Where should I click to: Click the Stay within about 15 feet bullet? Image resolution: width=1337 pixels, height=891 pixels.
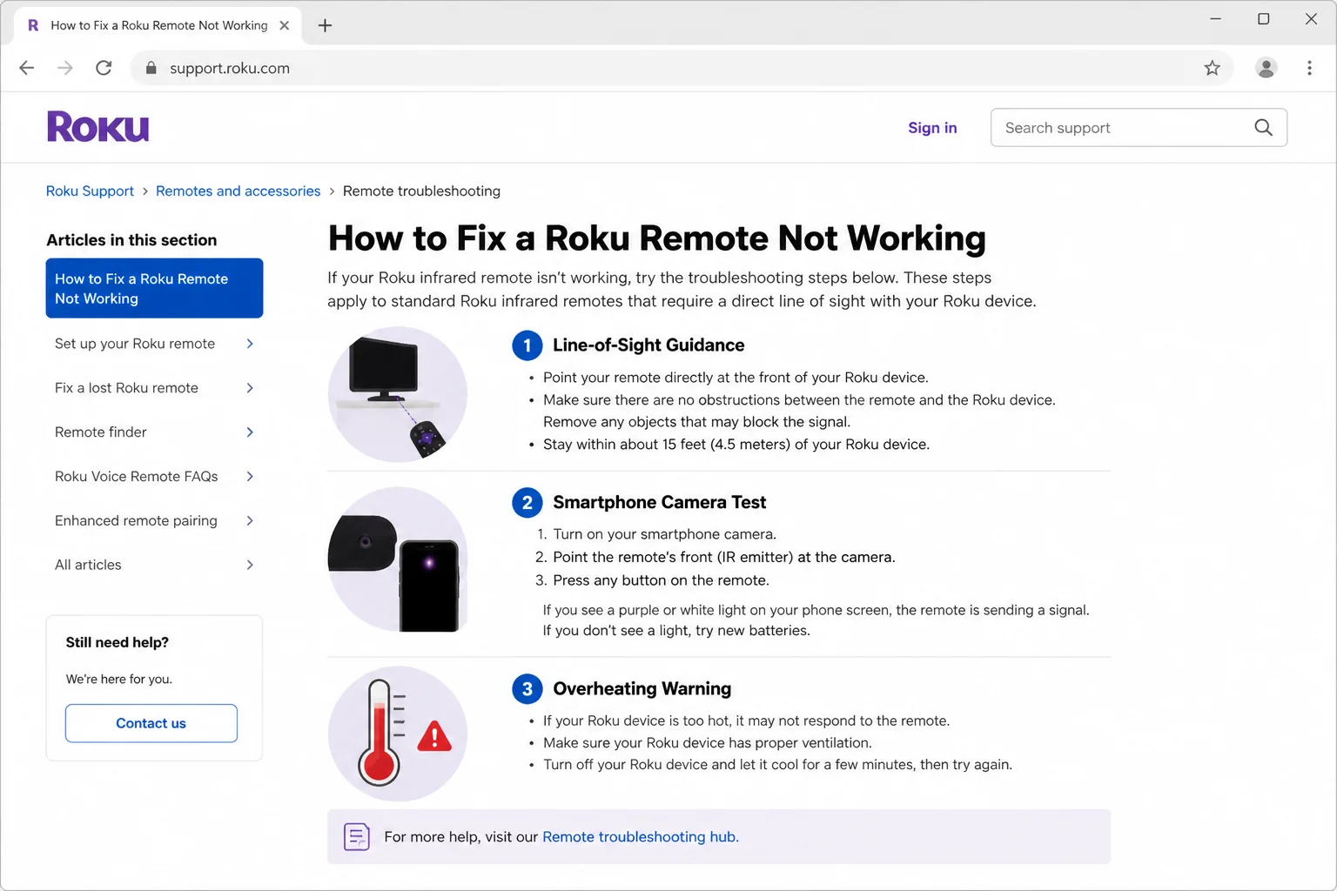click(736, 444)
